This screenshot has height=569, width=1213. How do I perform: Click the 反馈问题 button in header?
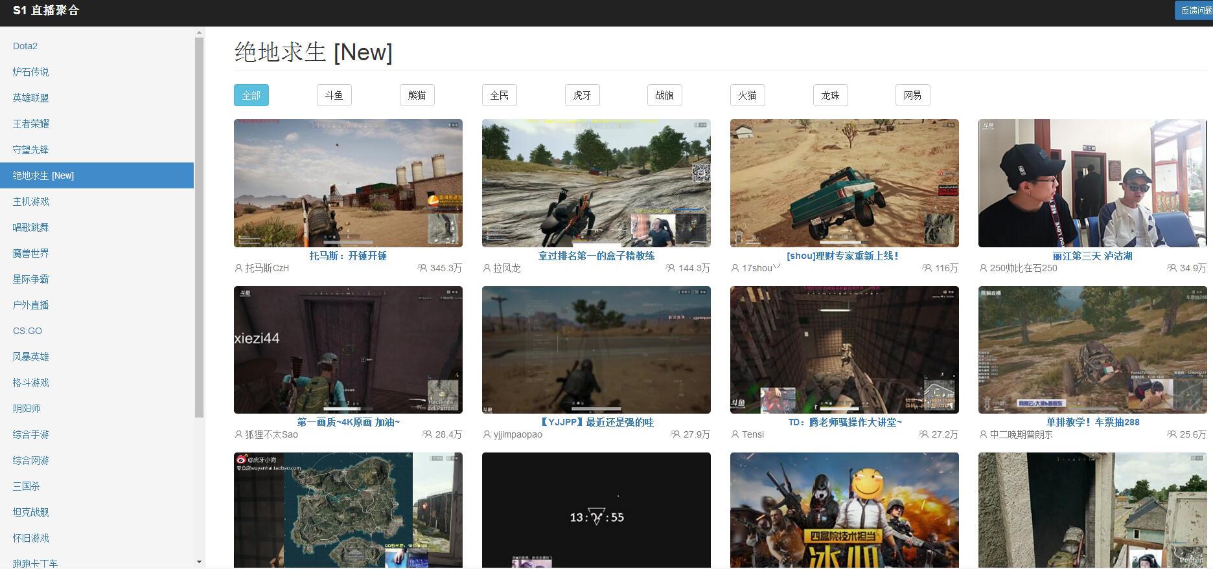click(1196, 10)
